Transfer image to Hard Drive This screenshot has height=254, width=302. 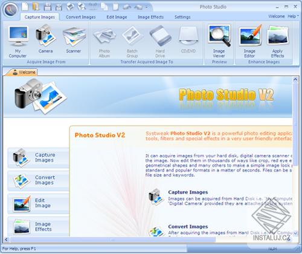160,42
